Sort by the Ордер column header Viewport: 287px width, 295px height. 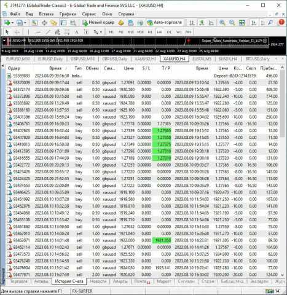point(14,68)
